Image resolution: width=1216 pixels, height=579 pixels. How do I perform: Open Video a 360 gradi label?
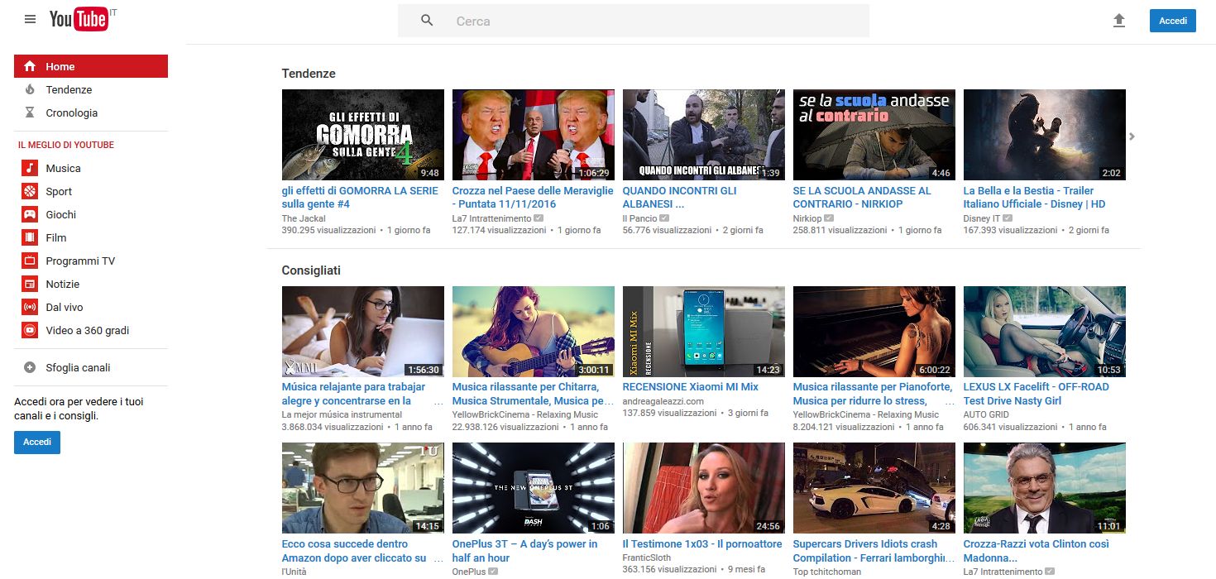pyautogui.click(x=88, y=330)
